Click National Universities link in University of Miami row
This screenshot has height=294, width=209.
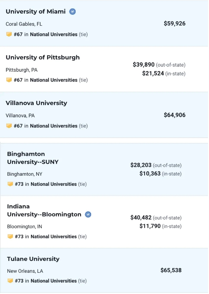point(54,34)
